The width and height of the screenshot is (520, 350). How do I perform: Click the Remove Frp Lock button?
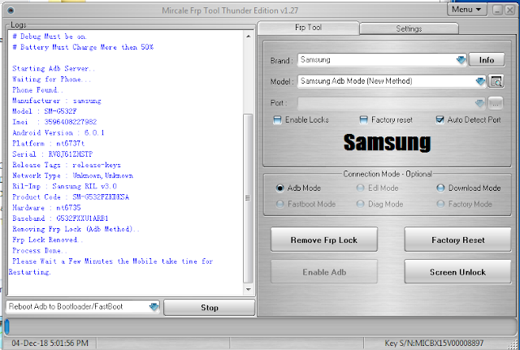pos(324,240)
